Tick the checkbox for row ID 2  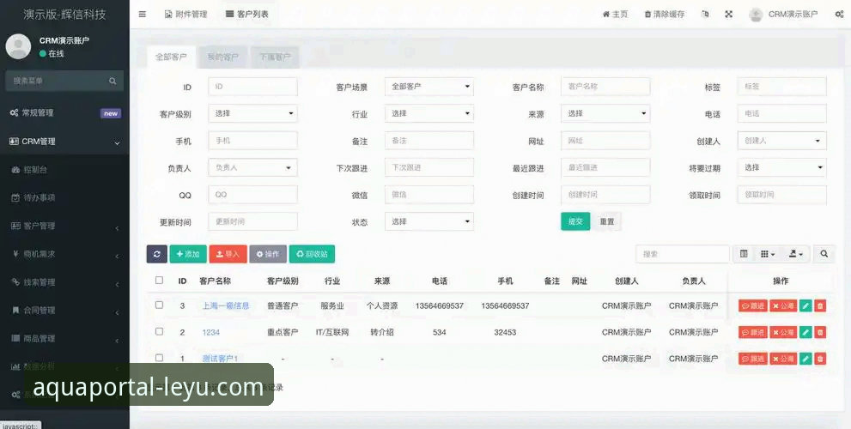[x=159, y=331]
